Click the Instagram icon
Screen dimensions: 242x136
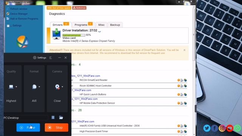[222, 128]
